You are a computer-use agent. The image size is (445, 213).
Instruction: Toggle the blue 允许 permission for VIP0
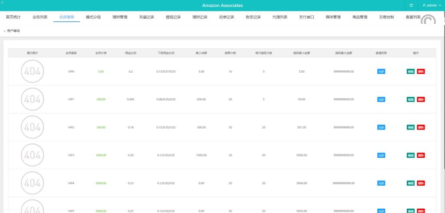[381, 71]
